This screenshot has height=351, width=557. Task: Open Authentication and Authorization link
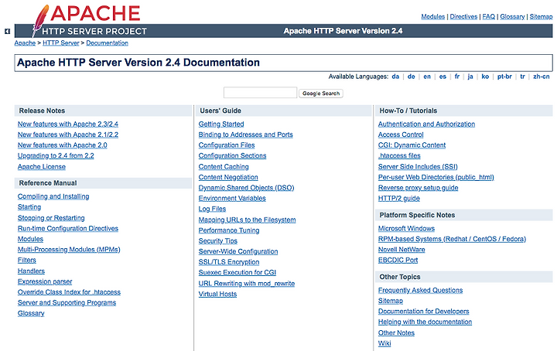coord(426,124)
